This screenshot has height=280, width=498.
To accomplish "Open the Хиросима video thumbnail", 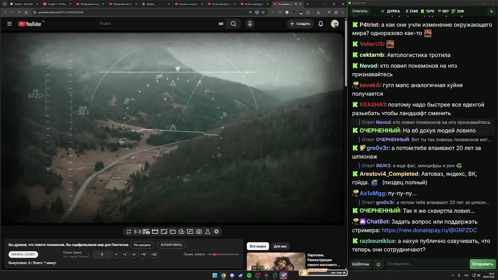I will click(276, 261).
